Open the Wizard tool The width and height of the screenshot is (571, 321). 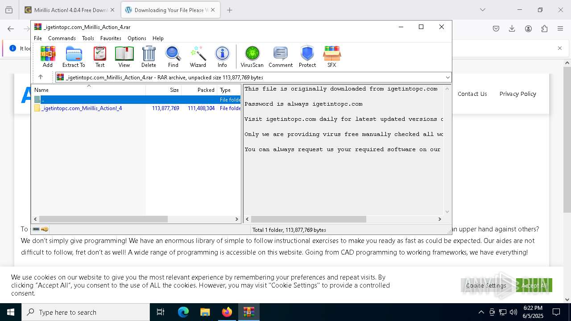198,57
